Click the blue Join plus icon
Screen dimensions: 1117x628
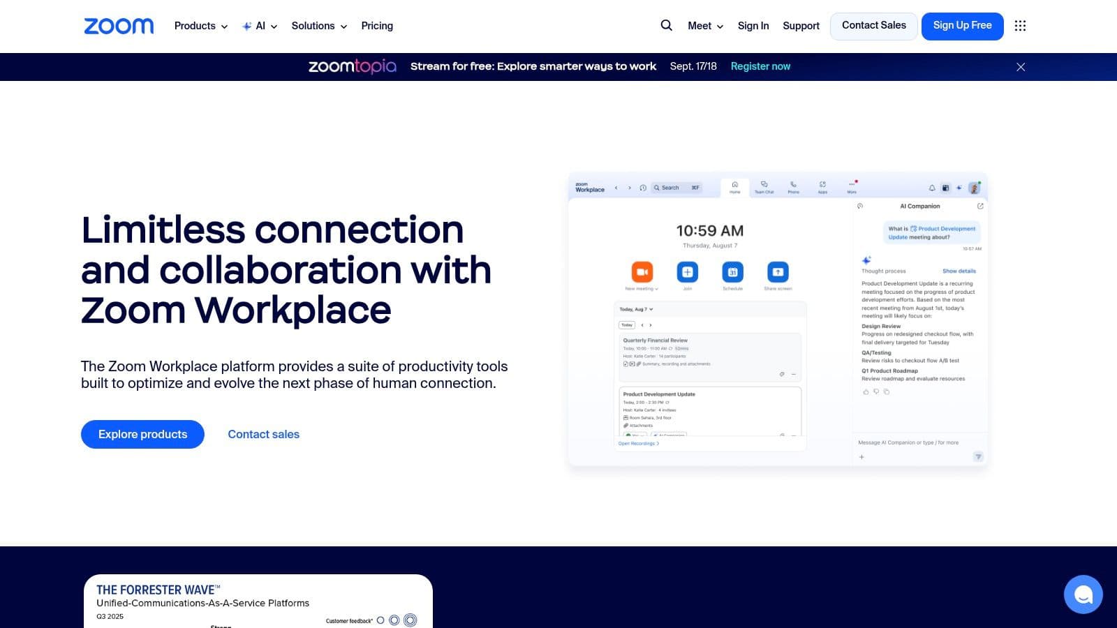tap(688, 272)
